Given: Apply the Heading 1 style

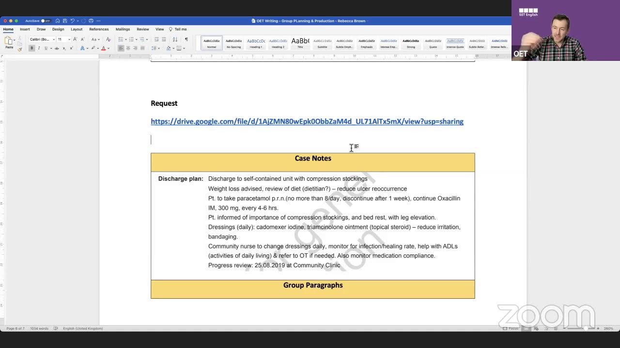Looking at the screenshot, I should pos(256,43).
